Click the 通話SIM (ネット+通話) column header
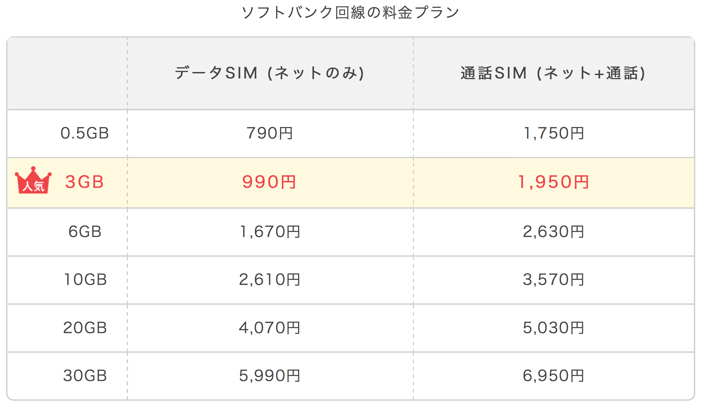Image resolution: width=705 pixels, height=409 pixels. (x=554, y=73)
